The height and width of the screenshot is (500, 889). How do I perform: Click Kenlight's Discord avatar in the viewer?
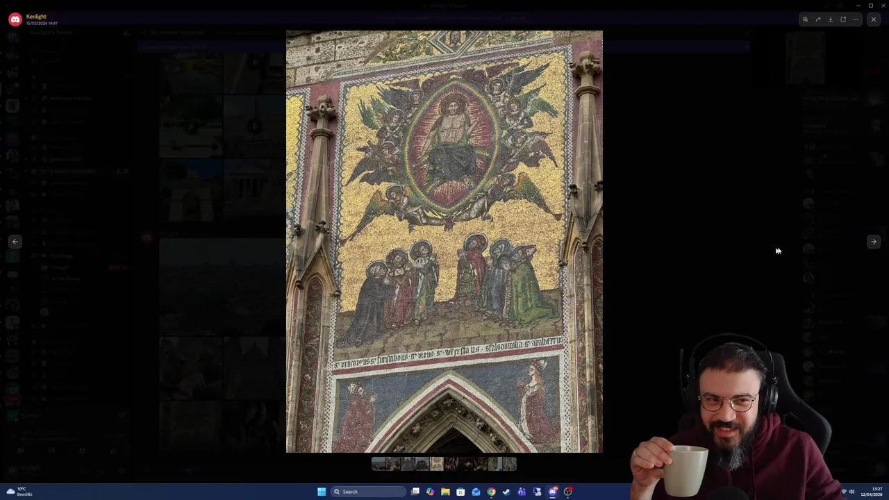pyautogui.click(x=15, y=19)
